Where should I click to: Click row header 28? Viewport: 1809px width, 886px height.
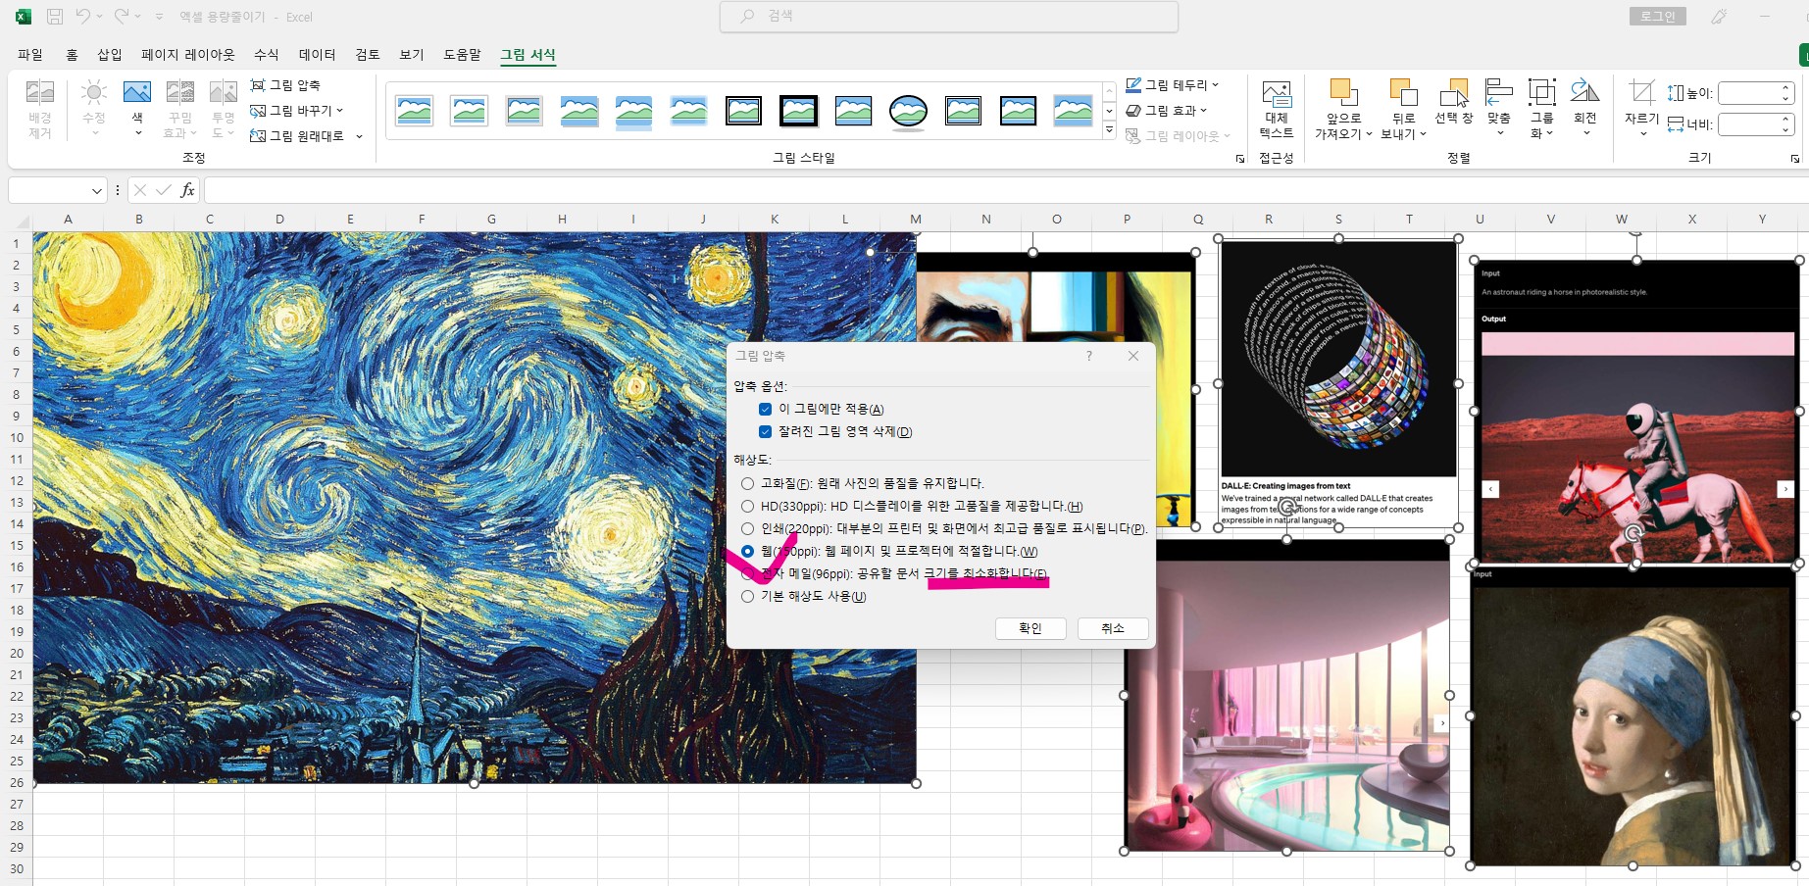(x=17, y=825)
